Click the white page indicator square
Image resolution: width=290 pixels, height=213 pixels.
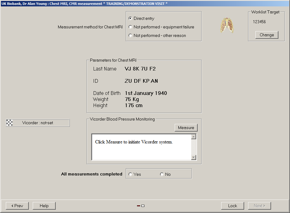coord(143,206)
